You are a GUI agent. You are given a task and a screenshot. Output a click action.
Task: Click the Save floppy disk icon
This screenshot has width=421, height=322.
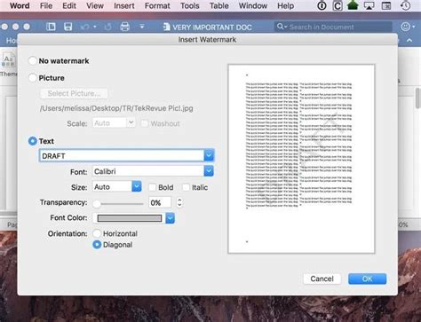[68, 27]
